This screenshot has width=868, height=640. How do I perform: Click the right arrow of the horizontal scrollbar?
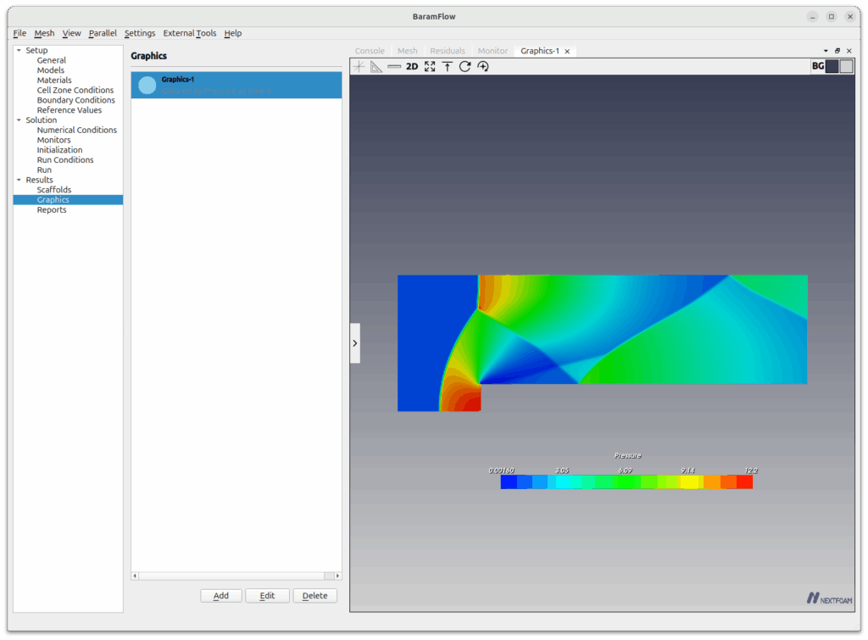pyautogui.click(x=337, y=576)
